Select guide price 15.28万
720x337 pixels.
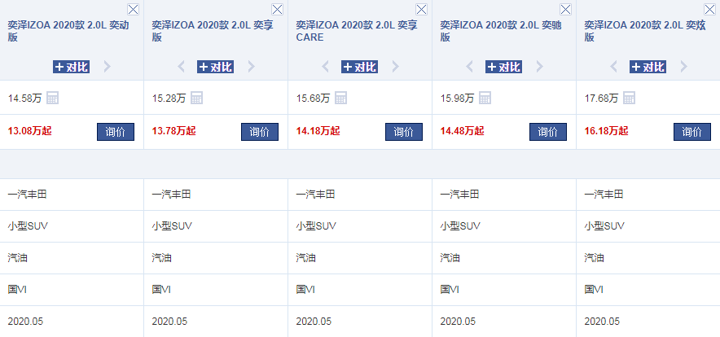[169, 98]
